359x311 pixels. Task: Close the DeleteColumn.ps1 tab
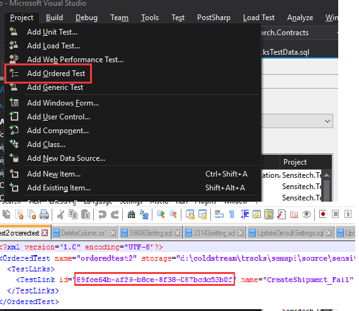pos(113,233)
